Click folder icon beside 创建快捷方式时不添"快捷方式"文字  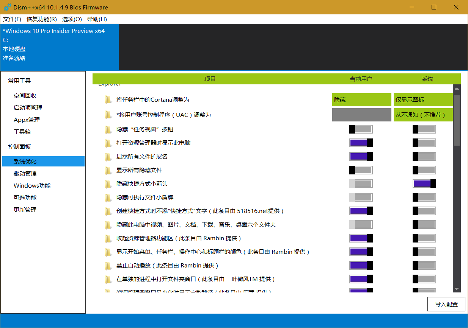pos(108,211)
